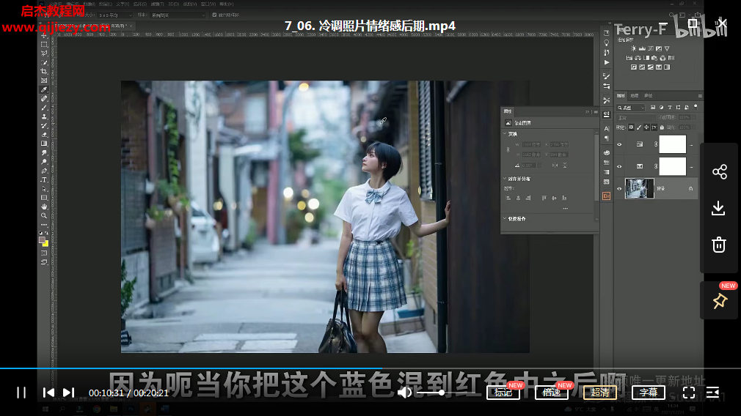Click the foreground color swatch
The width and height of the screenshot is (741, 416).
click(x=42, y=240)
